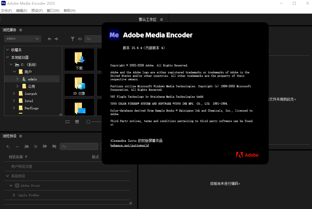
Task: Create a new preset group folder
Action: coord(26,146)
